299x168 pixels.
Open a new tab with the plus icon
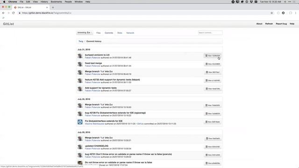53,7
